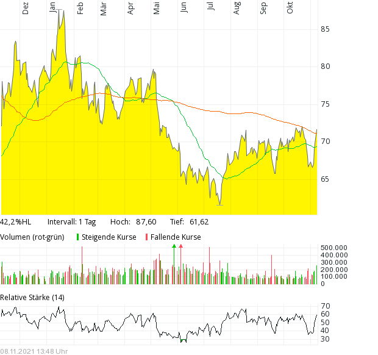Screen dimensions: 378x355
Task: Click the red arrow marker in volume chart
Action: pos(180,246)
